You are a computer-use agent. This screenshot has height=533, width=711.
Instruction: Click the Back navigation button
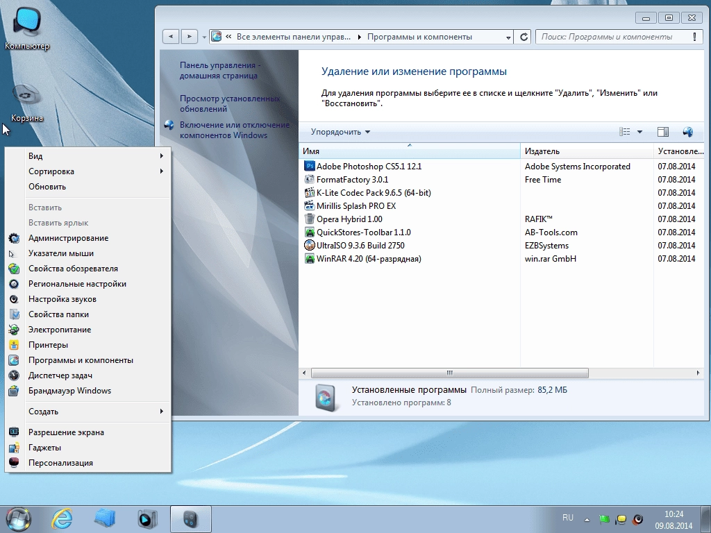coord(171,37)
